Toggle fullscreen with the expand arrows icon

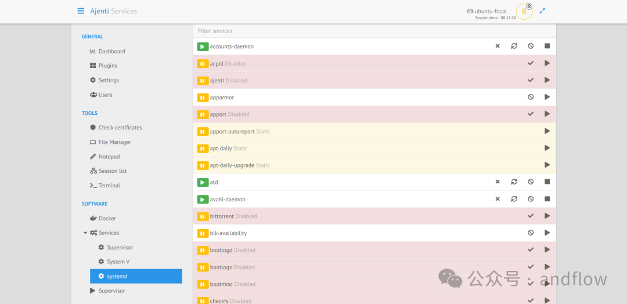[542, 11]
